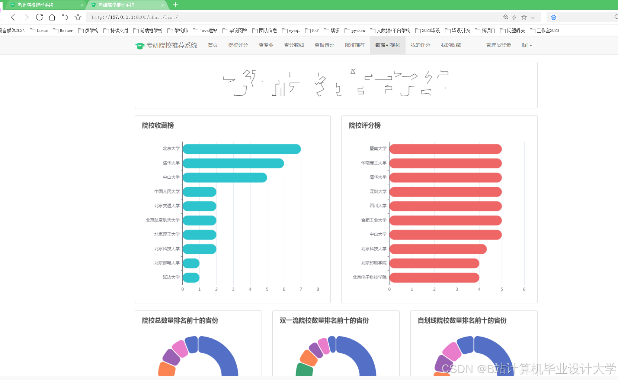This screenshot has width=618, height=380.
Task: Click the bookmark star next to the toolbar
Action: coord(78,17)
